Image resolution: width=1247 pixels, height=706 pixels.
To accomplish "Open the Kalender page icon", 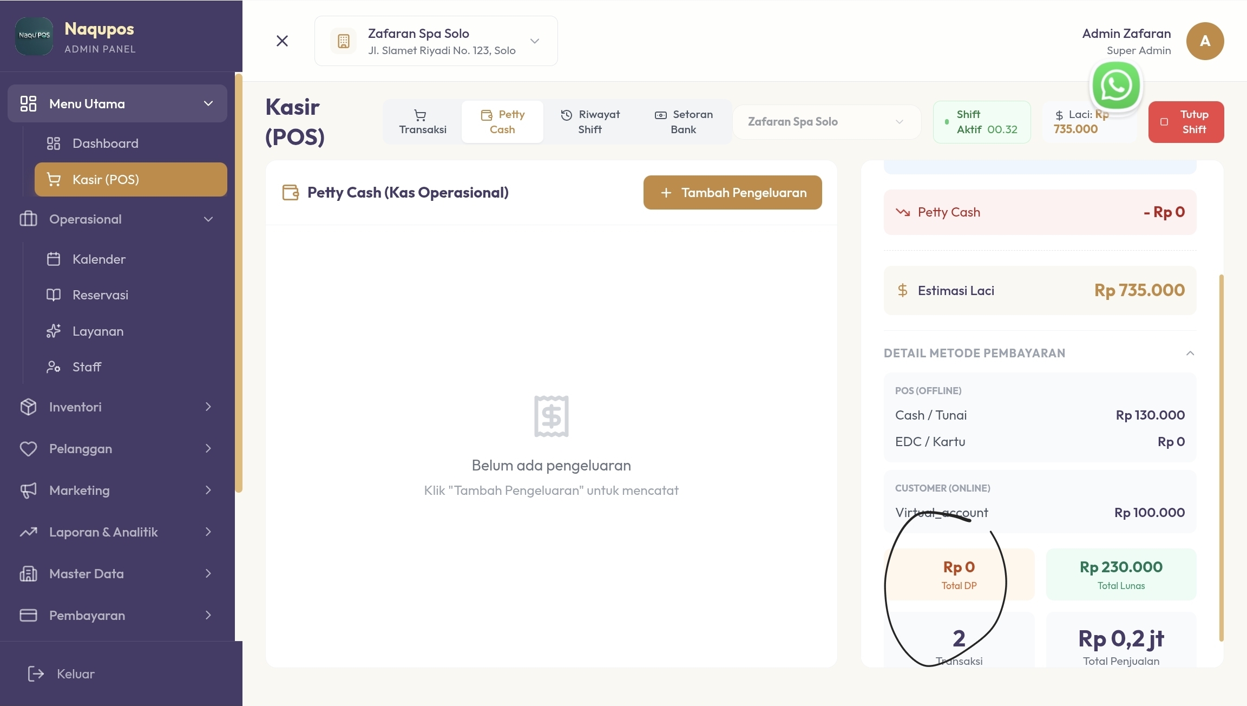I will point(54,259).
